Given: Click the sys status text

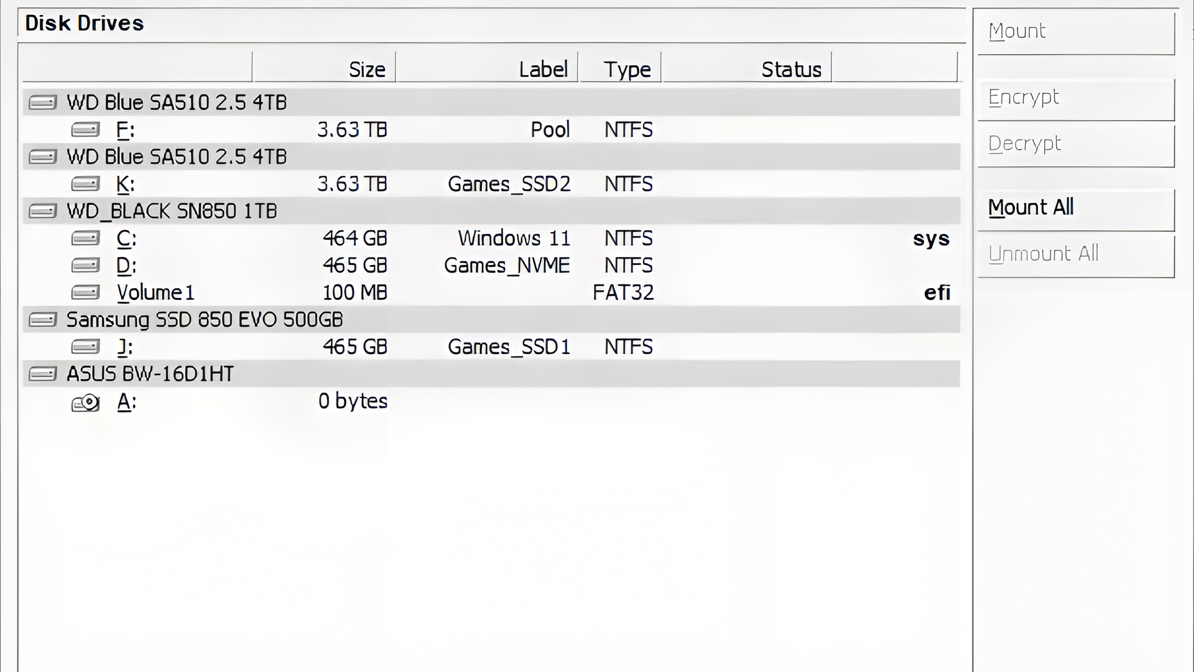Looking at the screenshot, I should tap(931, 240).
